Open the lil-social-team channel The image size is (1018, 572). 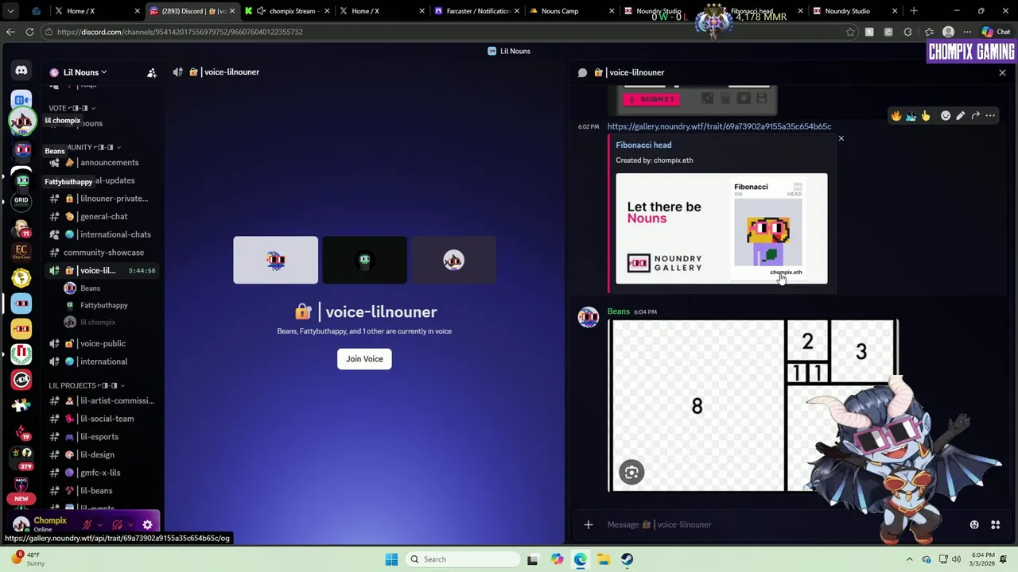pos(103,419)
